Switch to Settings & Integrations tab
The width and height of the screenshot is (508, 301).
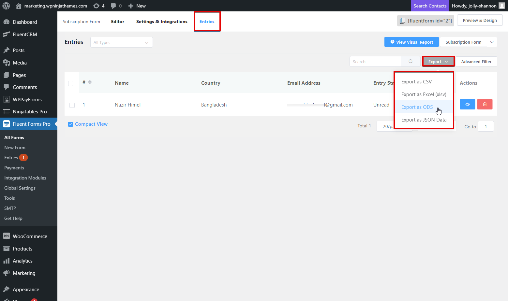coord(162,21)
